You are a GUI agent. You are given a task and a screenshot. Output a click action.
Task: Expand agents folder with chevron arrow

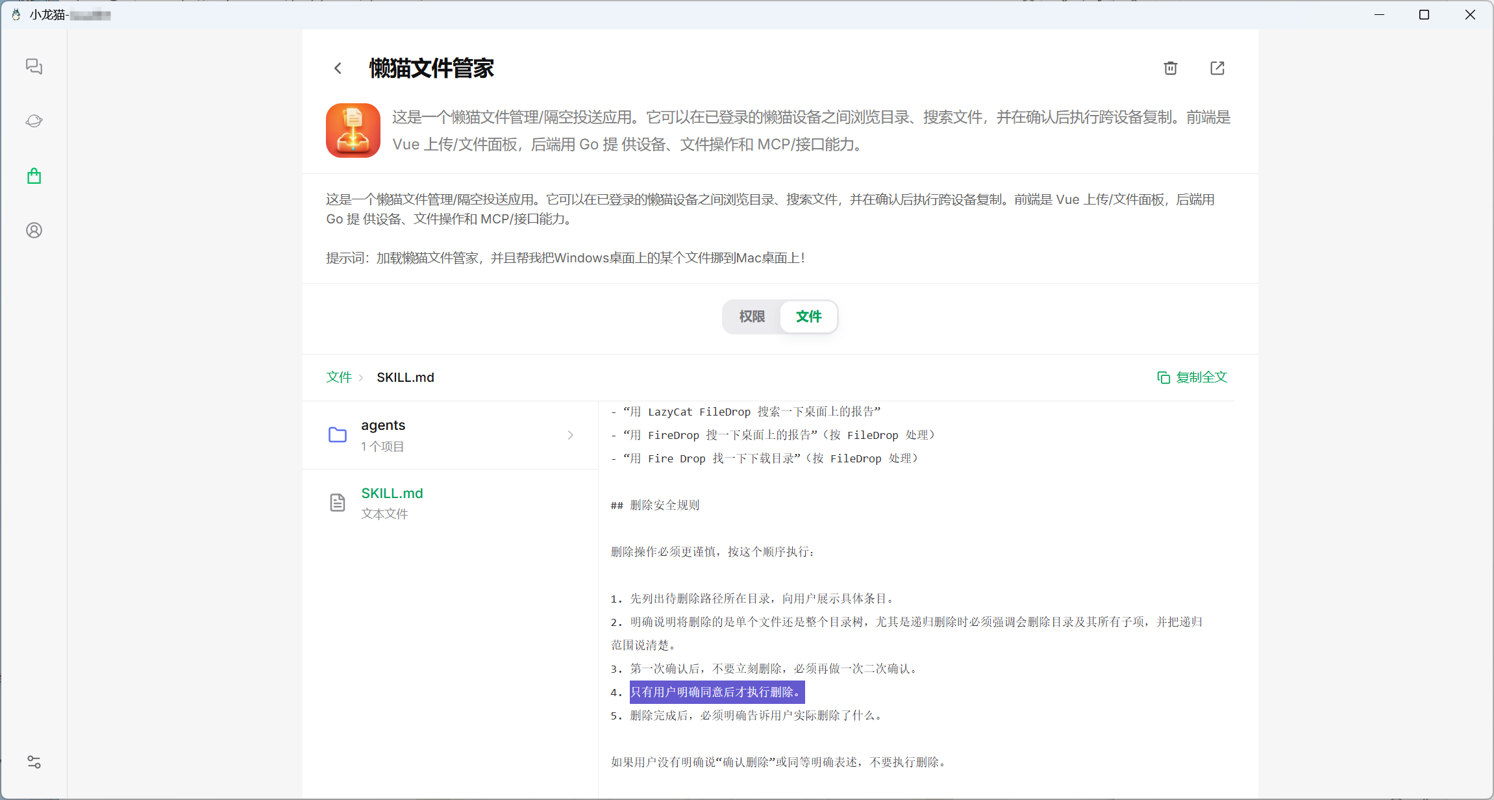tap(570, 435)
